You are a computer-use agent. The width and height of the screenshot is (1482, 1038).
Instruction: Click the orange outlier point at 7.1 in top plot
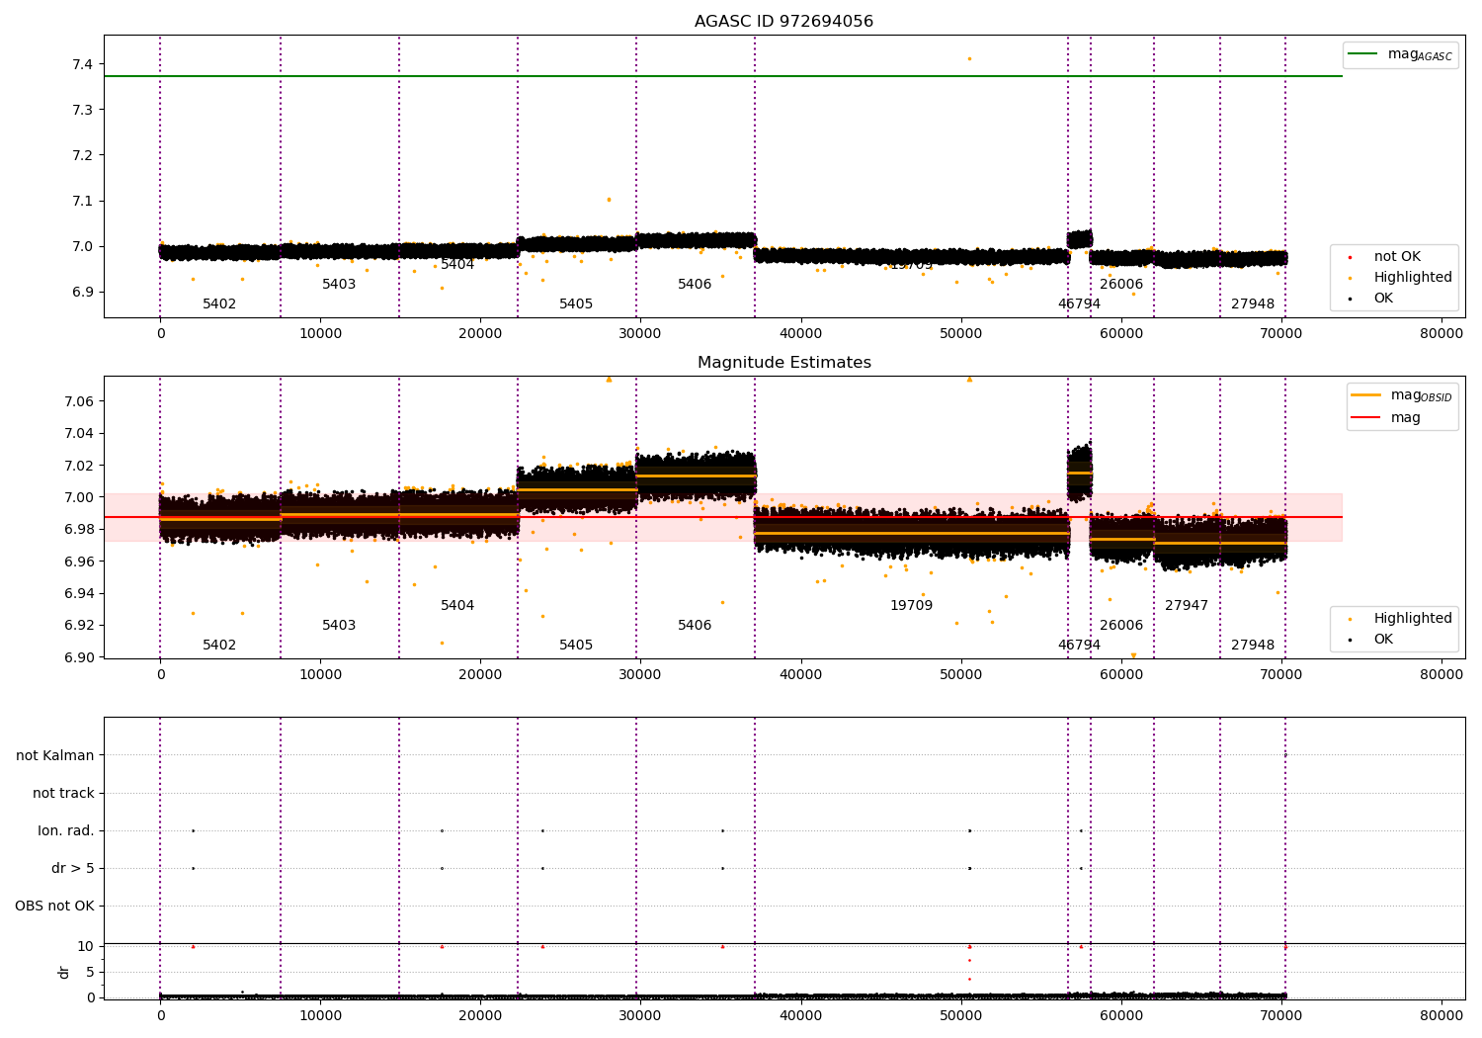(609, 200)
